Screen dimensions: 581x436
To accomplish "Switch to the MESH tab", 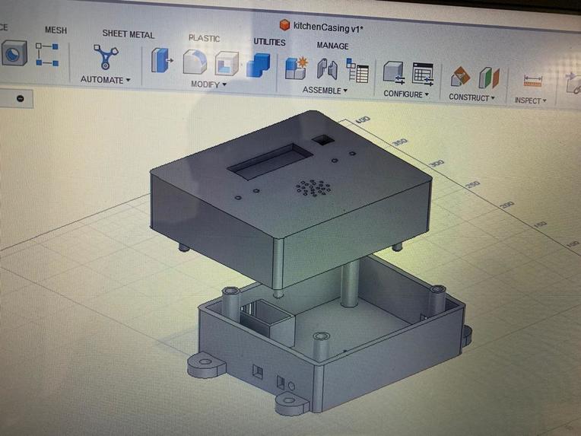I will pos(56,30).
